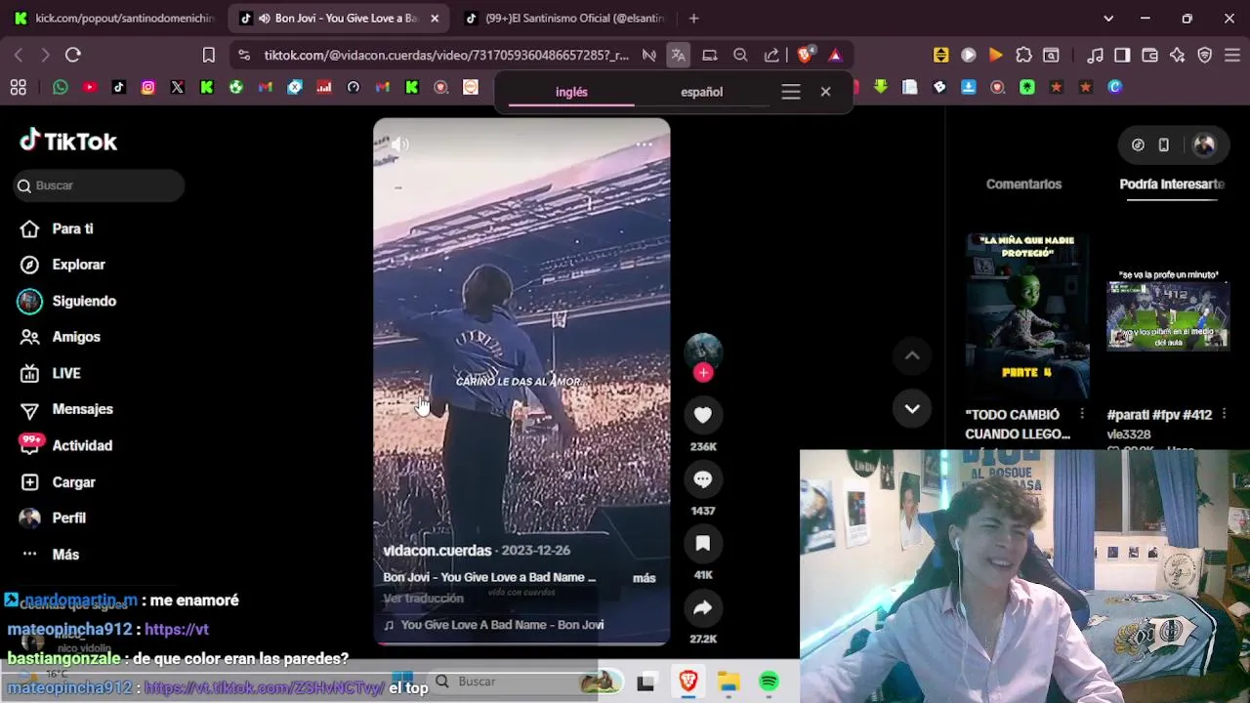Open the Brave main hamburger menu

(1231, 55)
